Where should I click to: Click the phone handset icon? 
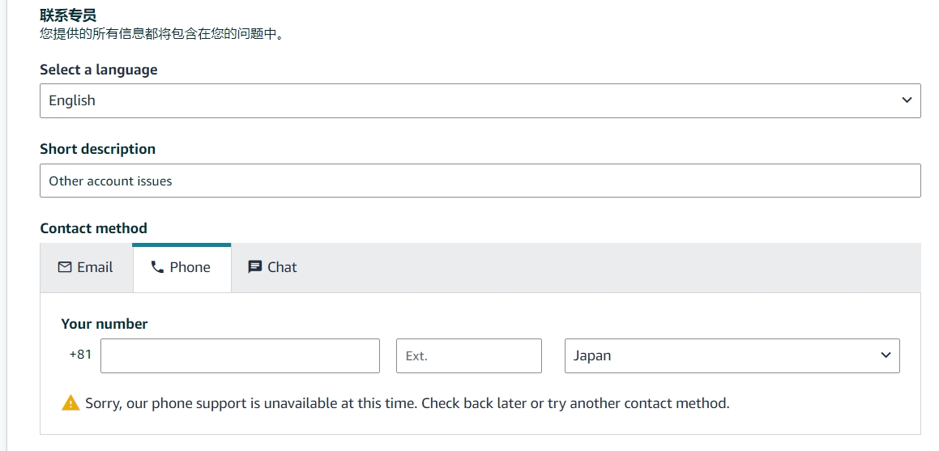tap(157, 266)
